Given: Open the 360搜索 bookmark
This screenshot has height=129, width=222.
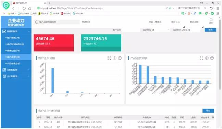Looking at the screenshot, I should pyautogui.click(x=55, y=13).
